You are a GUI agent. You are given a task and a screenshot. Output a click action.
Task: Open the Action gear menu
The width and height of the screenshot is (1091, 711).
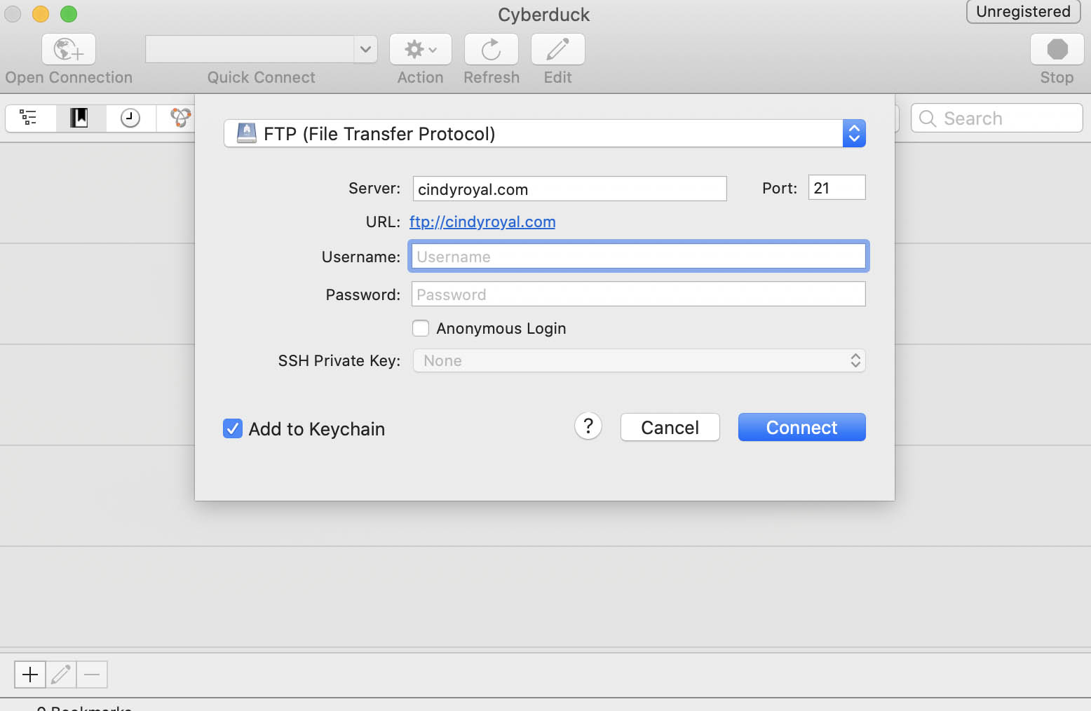pyautogui.click(x=421, y=50)
